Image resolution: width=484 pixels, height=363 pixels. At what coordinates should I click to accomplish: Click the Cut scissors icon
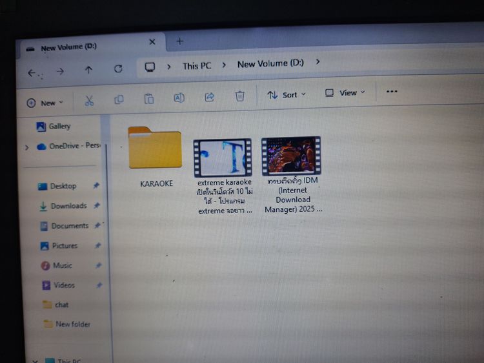point(89,100)
